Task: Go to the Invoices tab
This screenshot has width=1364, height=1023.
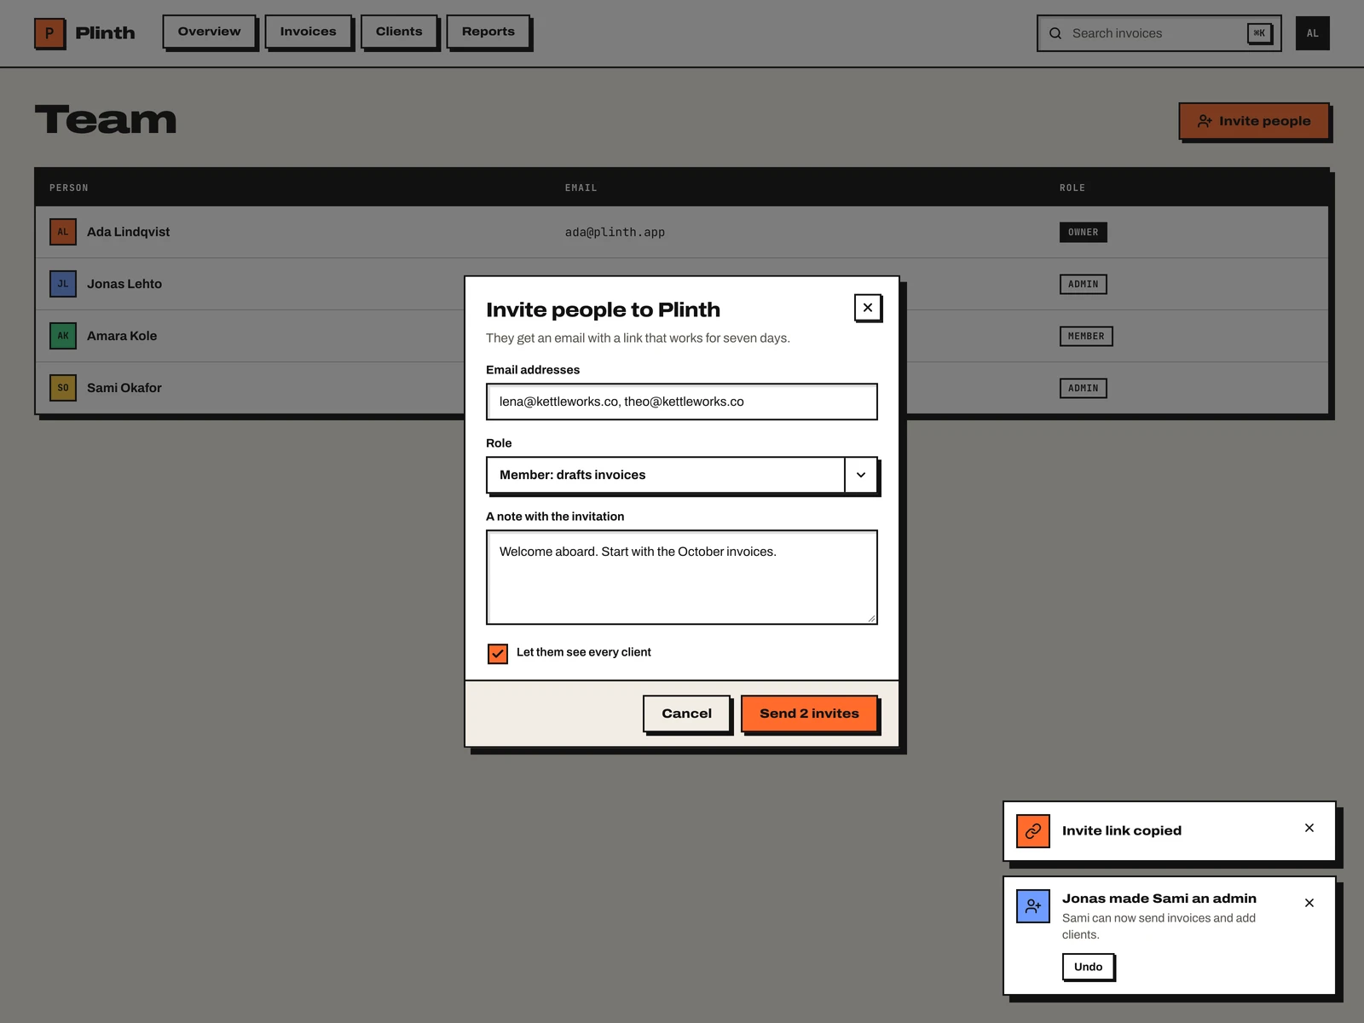Action: tap(309, 32)
